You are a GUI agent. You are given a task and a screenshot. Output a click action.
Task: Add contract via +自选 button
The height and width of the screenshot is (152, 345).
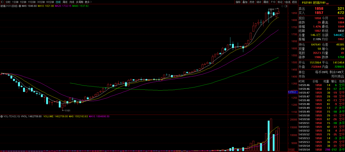287,2
